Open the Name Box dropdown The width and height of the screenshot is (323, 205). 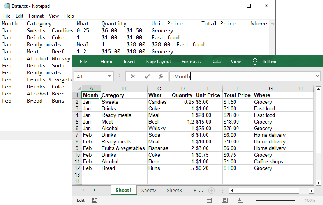(x=110, y=76)
